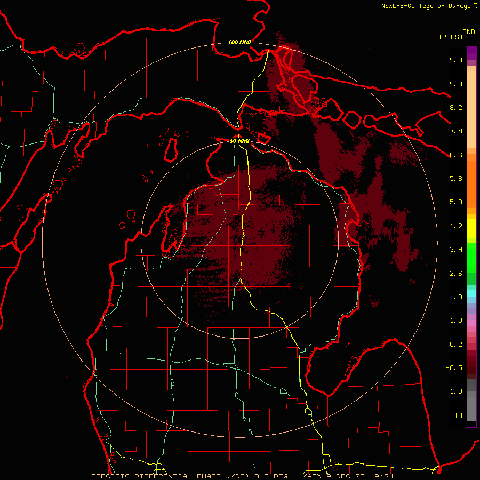Click the 9.8 value on color scale
The width and height of the screenshot is (480, 480).
pyautogui.click(x=456, y=60)
